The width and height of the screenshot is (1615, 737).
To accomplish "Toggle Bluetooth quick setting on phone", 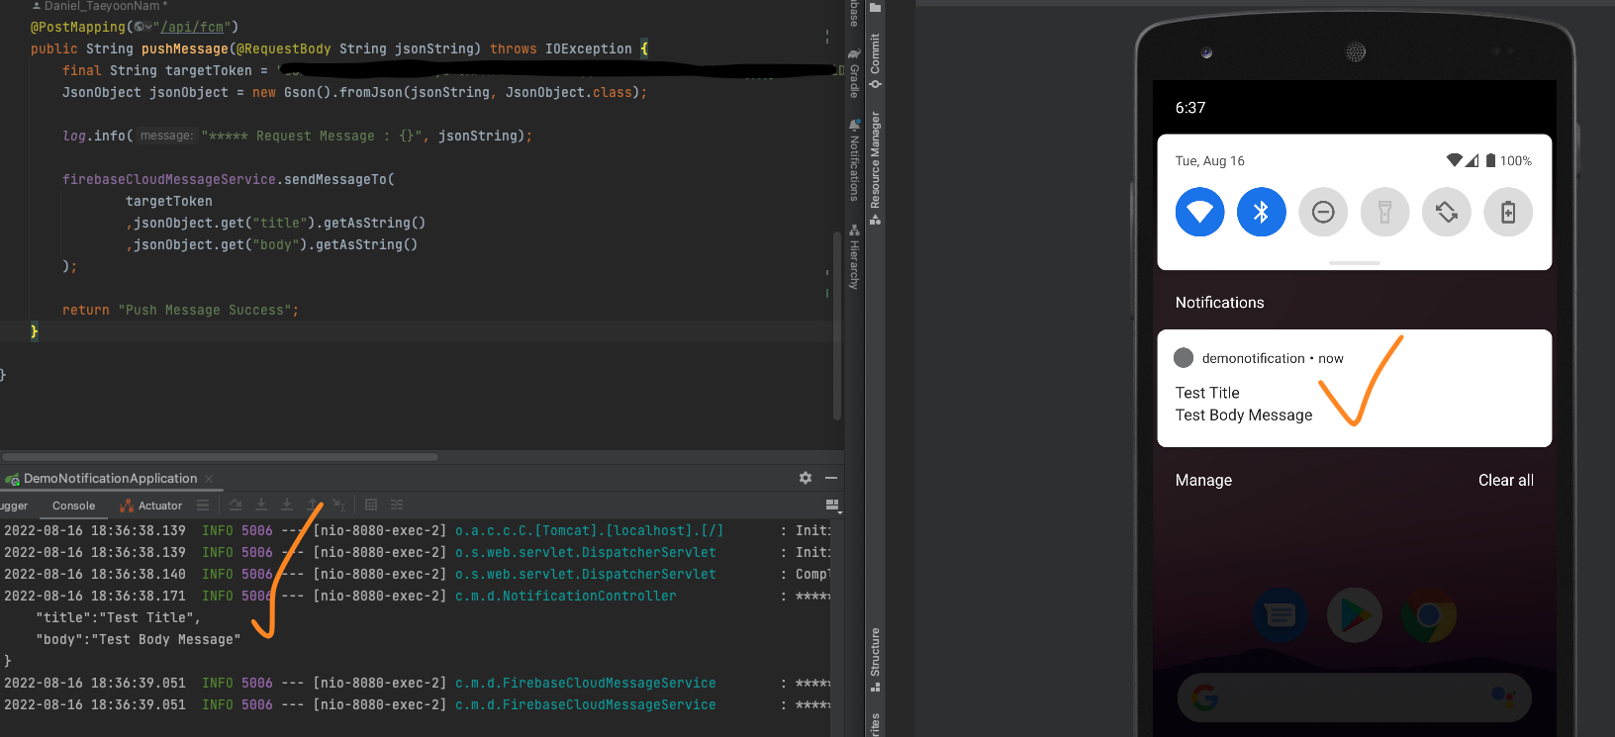I will (x=1261, y=212).
